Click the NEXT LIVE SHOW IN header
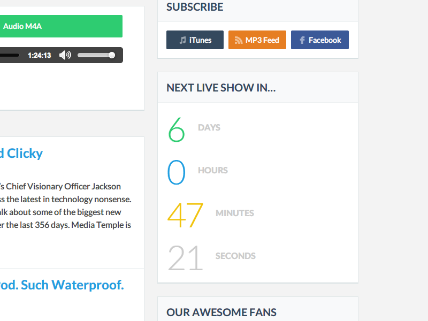 point(221,87)
